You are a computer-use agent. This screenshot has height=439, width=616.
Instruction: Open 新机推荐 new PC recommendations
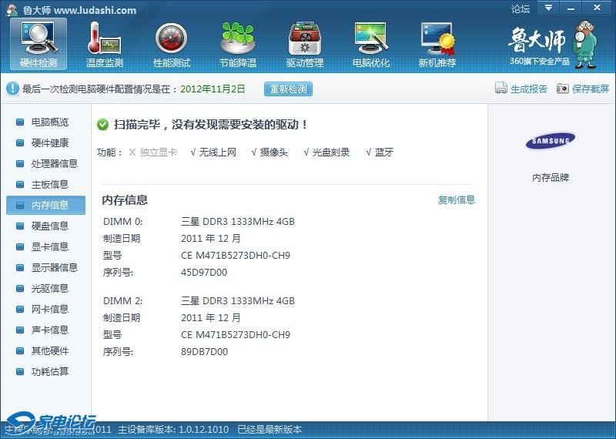coord(437,45)
